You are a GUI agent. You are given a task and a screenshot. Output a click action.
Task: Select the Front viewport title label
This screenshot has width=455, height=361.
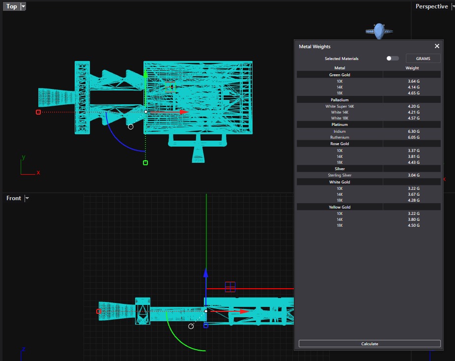point(14,198)
